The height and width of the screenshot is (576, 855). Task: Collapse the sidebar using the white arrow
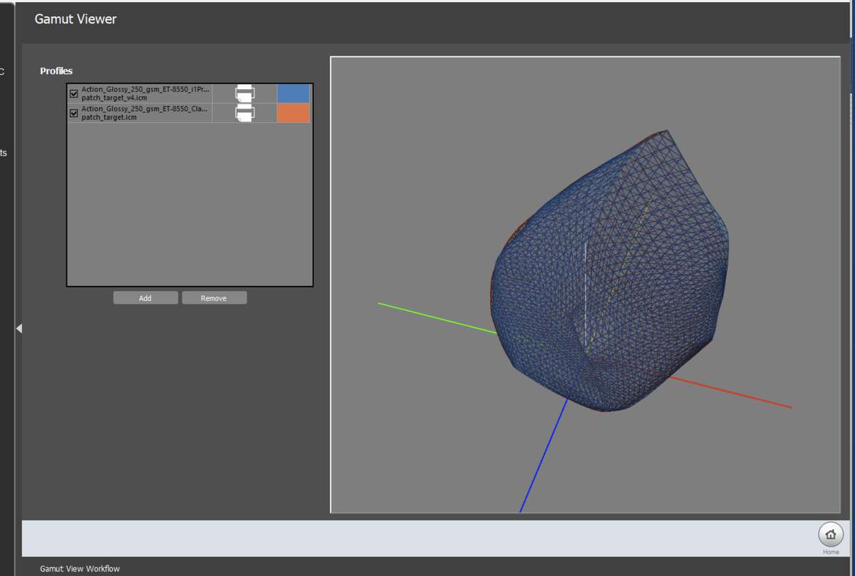pos(19,328)
